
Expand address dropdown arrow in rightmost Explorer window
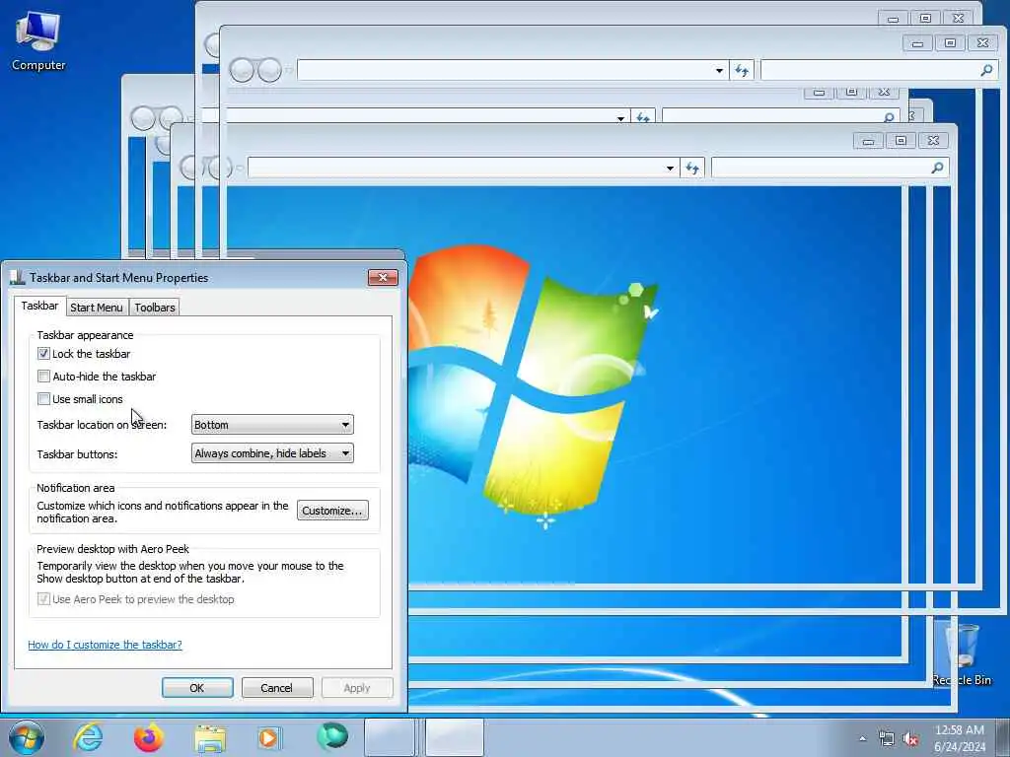(719, 70)
